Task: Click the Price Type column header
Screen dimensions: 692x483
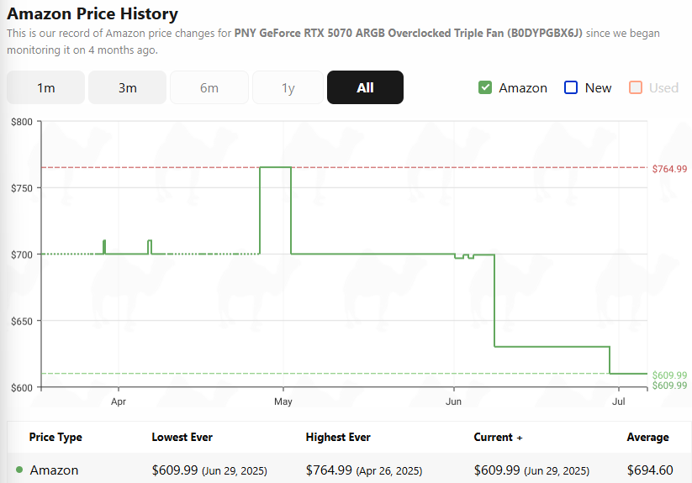Action: pos(55,437)
